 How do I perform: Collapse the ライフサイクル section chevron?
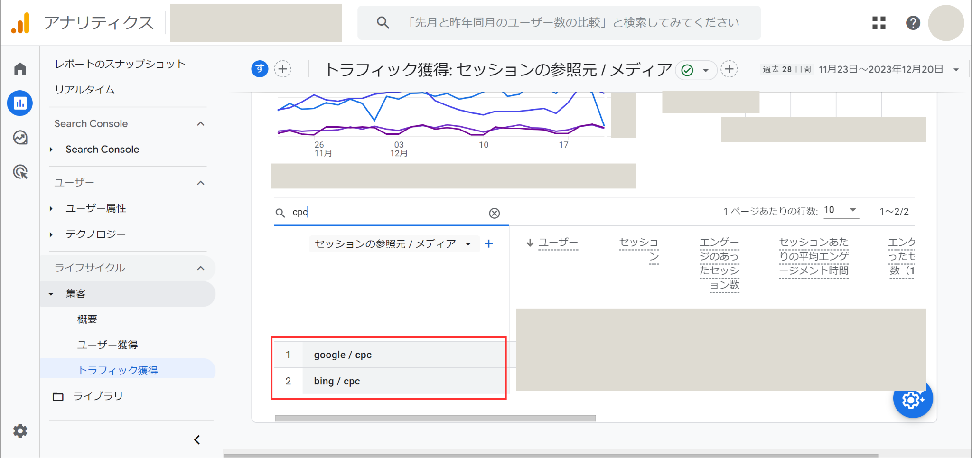coord(201,268)
